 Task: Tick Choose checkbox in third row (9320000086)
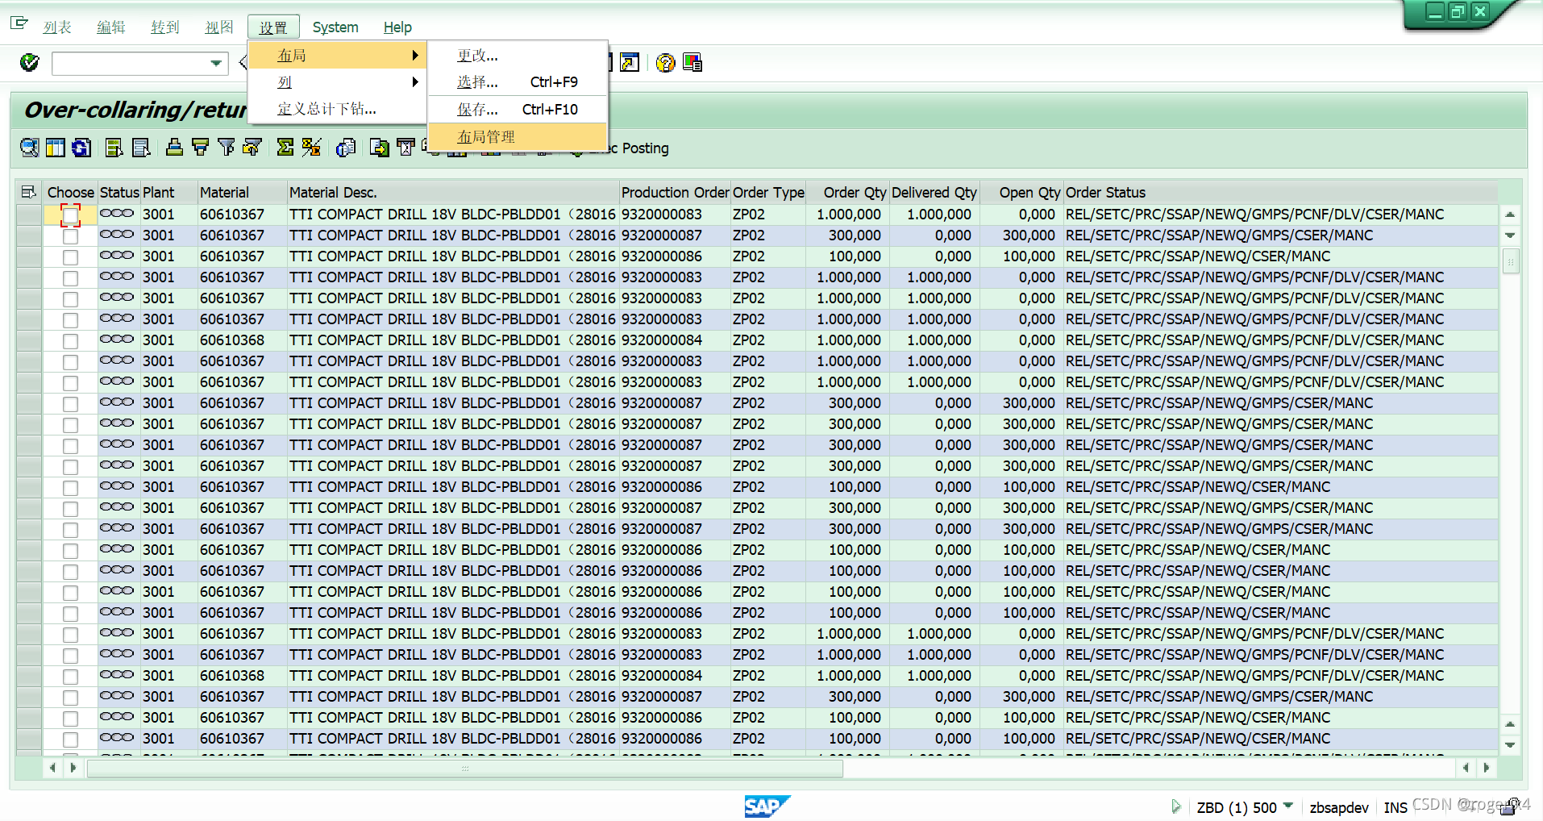[x=71, y=257]
